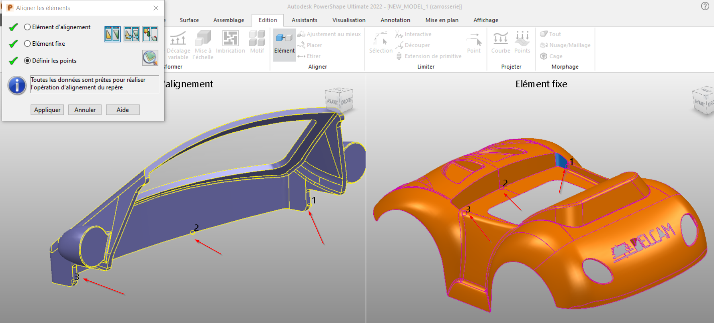Viewport: 714px width, 323px height.
Task: Click the Elément align tool in ribbon
Action: point(284,43)
